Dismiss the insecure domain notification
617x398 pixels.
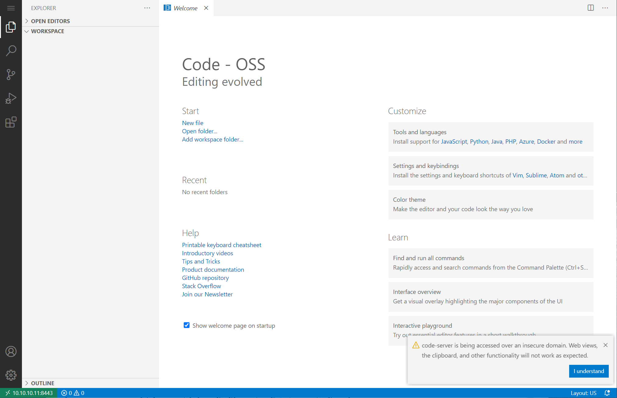(605, 345)
